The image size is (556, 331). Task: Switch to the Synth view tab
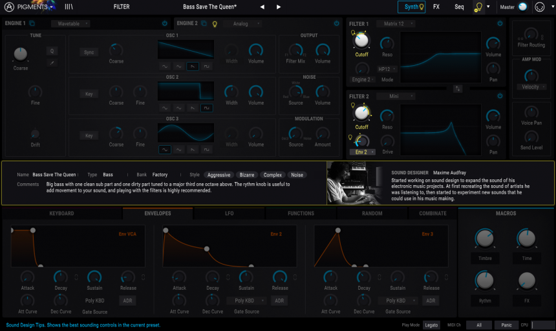(x=412, y=6)
